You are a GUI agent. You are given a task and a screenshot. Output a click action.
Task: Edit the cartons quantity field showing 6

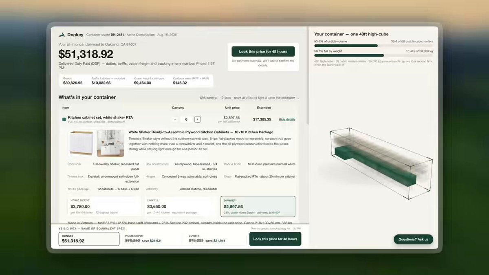coord(186,119)
